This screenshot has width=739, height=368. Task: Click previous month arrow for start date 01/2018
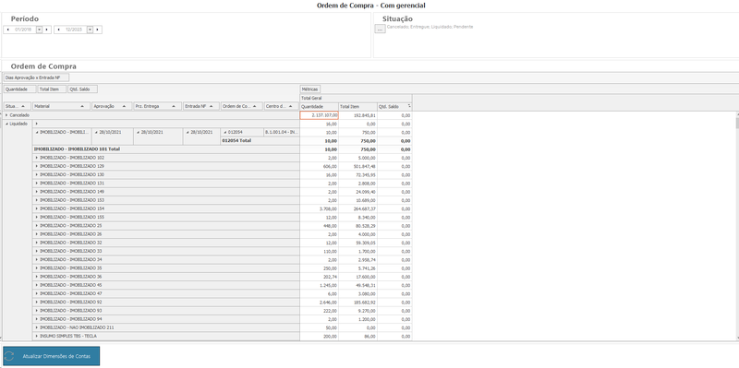pos(8,30)
